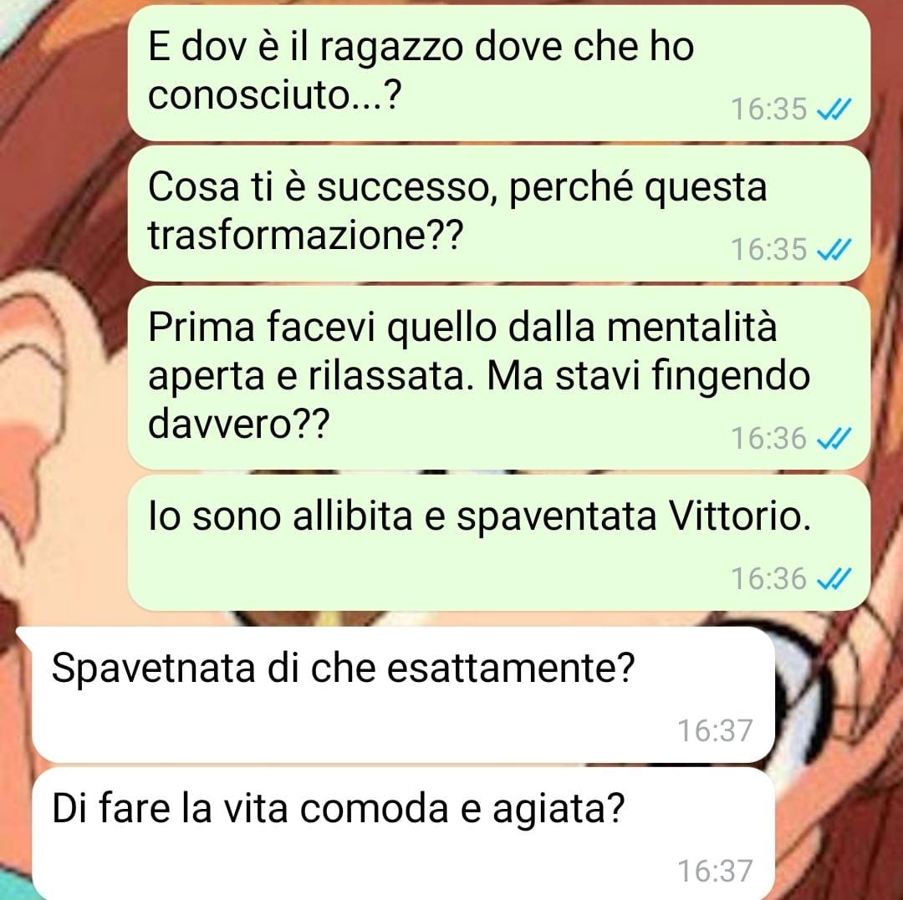Tap read ticks on 'fingendo davvero??' message
Screen dimensions: 903x900
point(834,439)
